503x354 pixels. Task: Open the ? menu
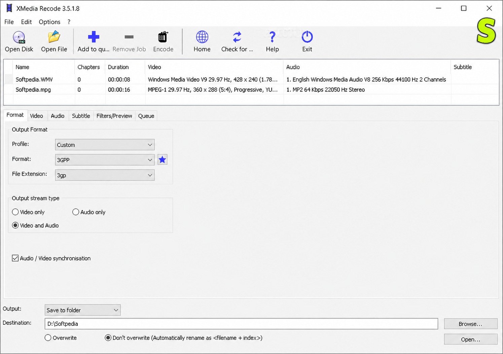coord(69,22)
